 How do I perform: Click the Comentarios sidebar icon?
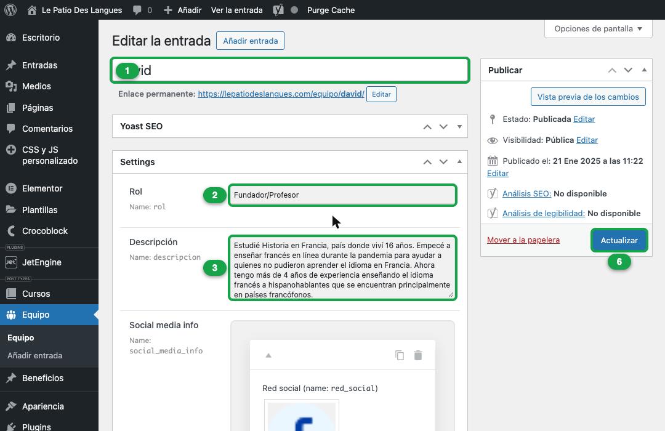click(11, 128)
